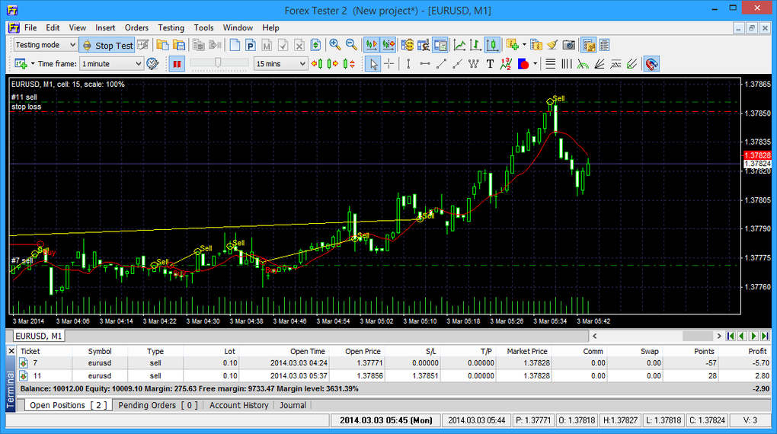
Task: Toggle the crosshair cursor mode
Action: point(389,63)
